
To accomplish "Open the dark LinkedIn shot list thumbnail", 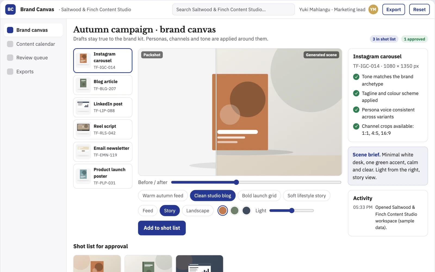I will pyautogui.click(x=200, y=264).
